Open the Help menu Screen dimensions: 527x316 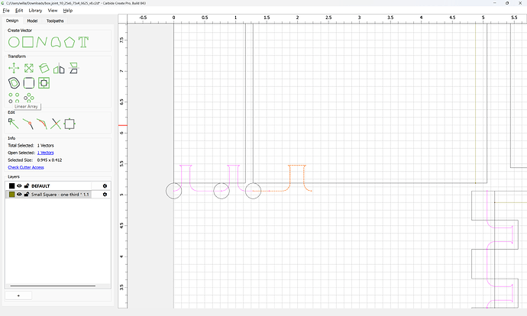tap(67, 11)
